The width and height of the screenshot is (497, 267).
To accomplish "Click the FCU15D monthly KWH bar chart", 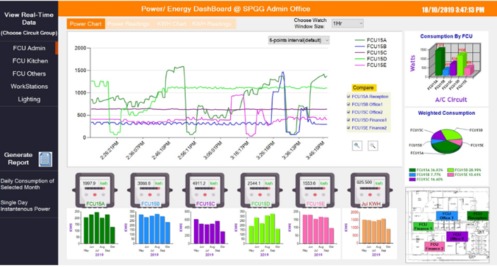I will coord(261,232).
